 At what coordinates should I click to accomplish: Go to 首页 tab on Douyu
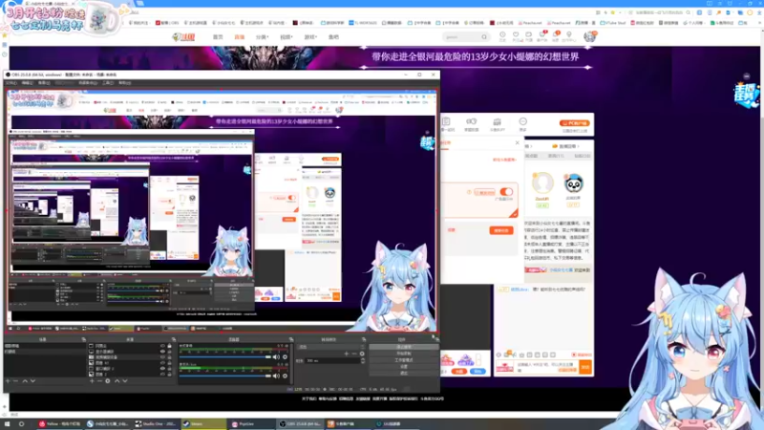pos(218,37)
